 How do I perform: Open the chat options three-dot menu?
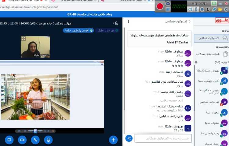(128, 22)
